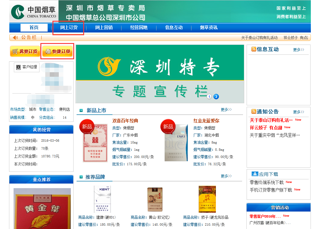Viewport: 322px width, 229px height.
Task: Open 零售终端系统下载 link
Action: click(267, 182)
